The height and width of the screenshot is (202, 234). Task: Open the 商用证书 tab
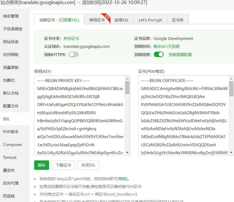[98, 19]
